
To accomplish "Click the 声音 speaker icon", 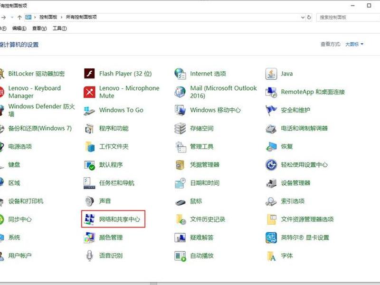I will 89,201.
